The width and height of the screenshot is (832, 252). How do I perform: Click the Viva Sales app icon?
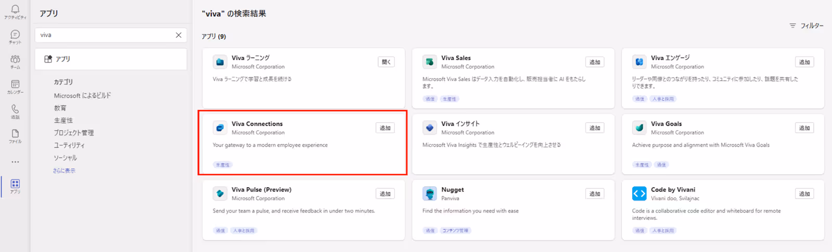pyautogui.click(x=430, y=62)
